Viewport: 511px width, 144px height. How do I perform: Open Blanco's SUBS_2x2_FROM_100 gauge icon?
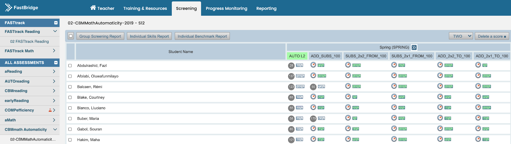pyautogui.click(x=348, y=107)
